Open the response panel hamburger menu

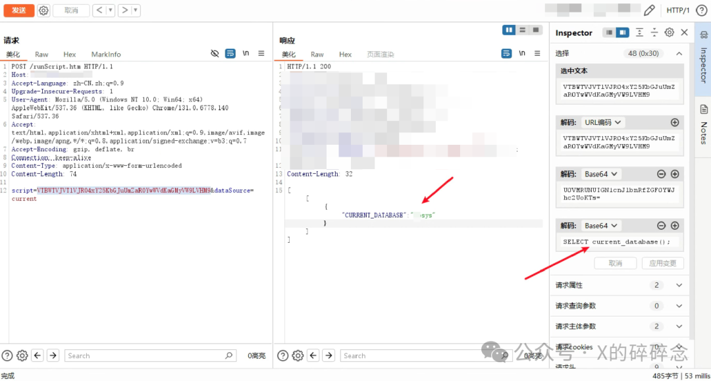(x=537, y=53)
